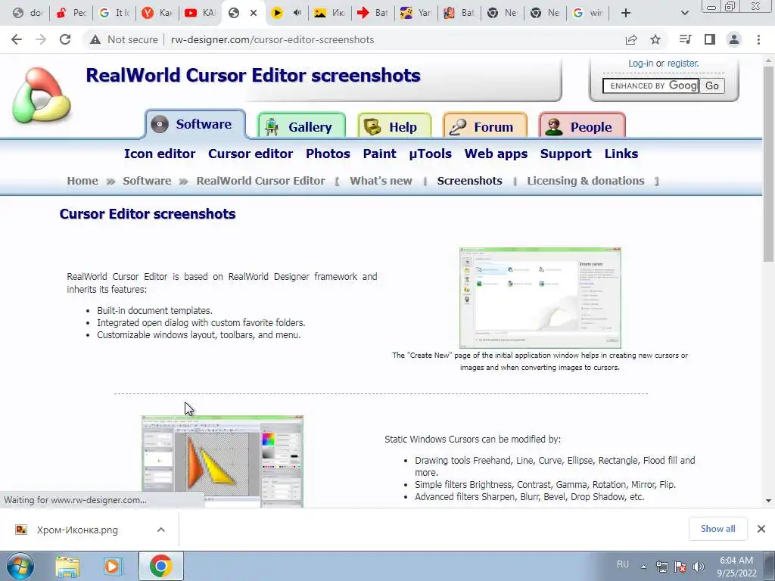Click Home in the breadcrumb

pyautogui.click(x=82, y=181)
